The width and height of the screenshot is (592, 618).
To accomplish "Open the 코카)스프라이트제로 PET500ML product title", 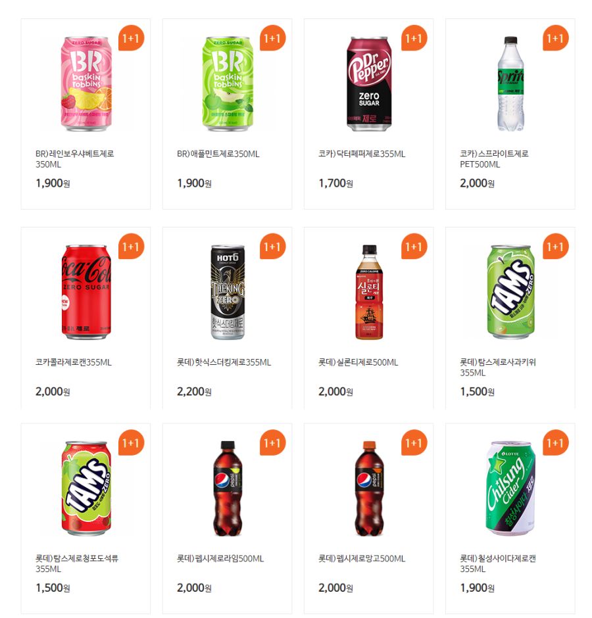I will click(494, 159).
